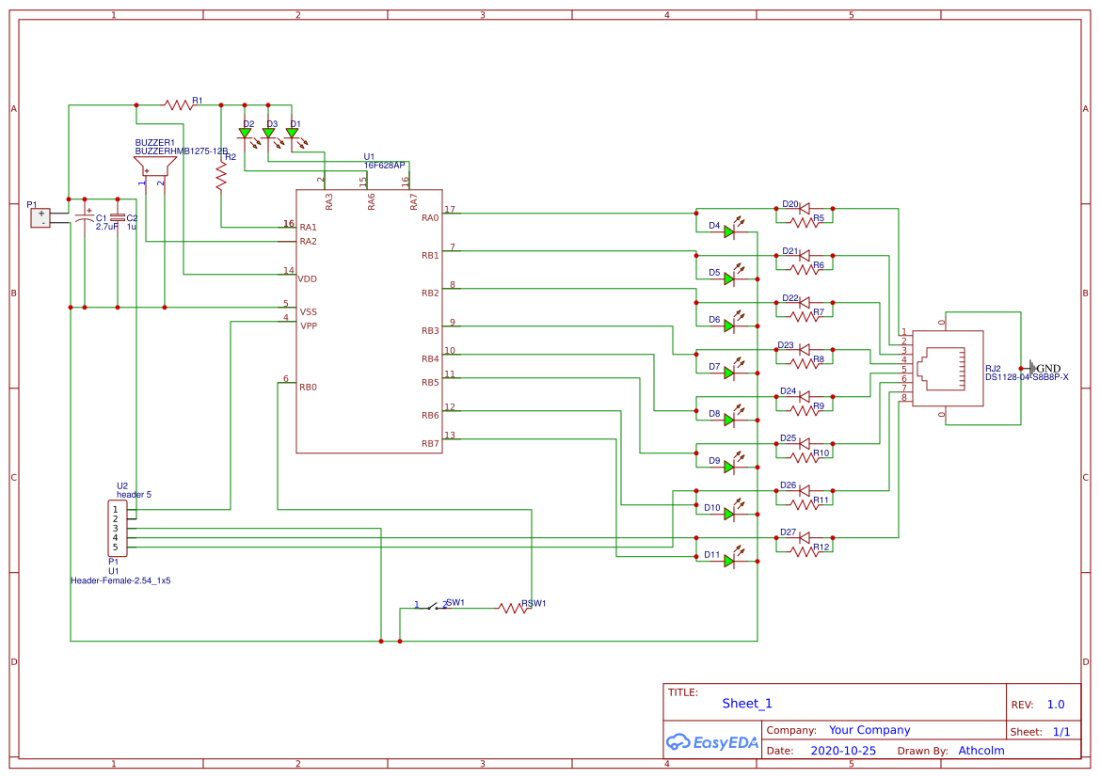1100x778 pixels.
Task: Select the BUZZER1 speaker symbol
Action: click(x=154, y=167)
